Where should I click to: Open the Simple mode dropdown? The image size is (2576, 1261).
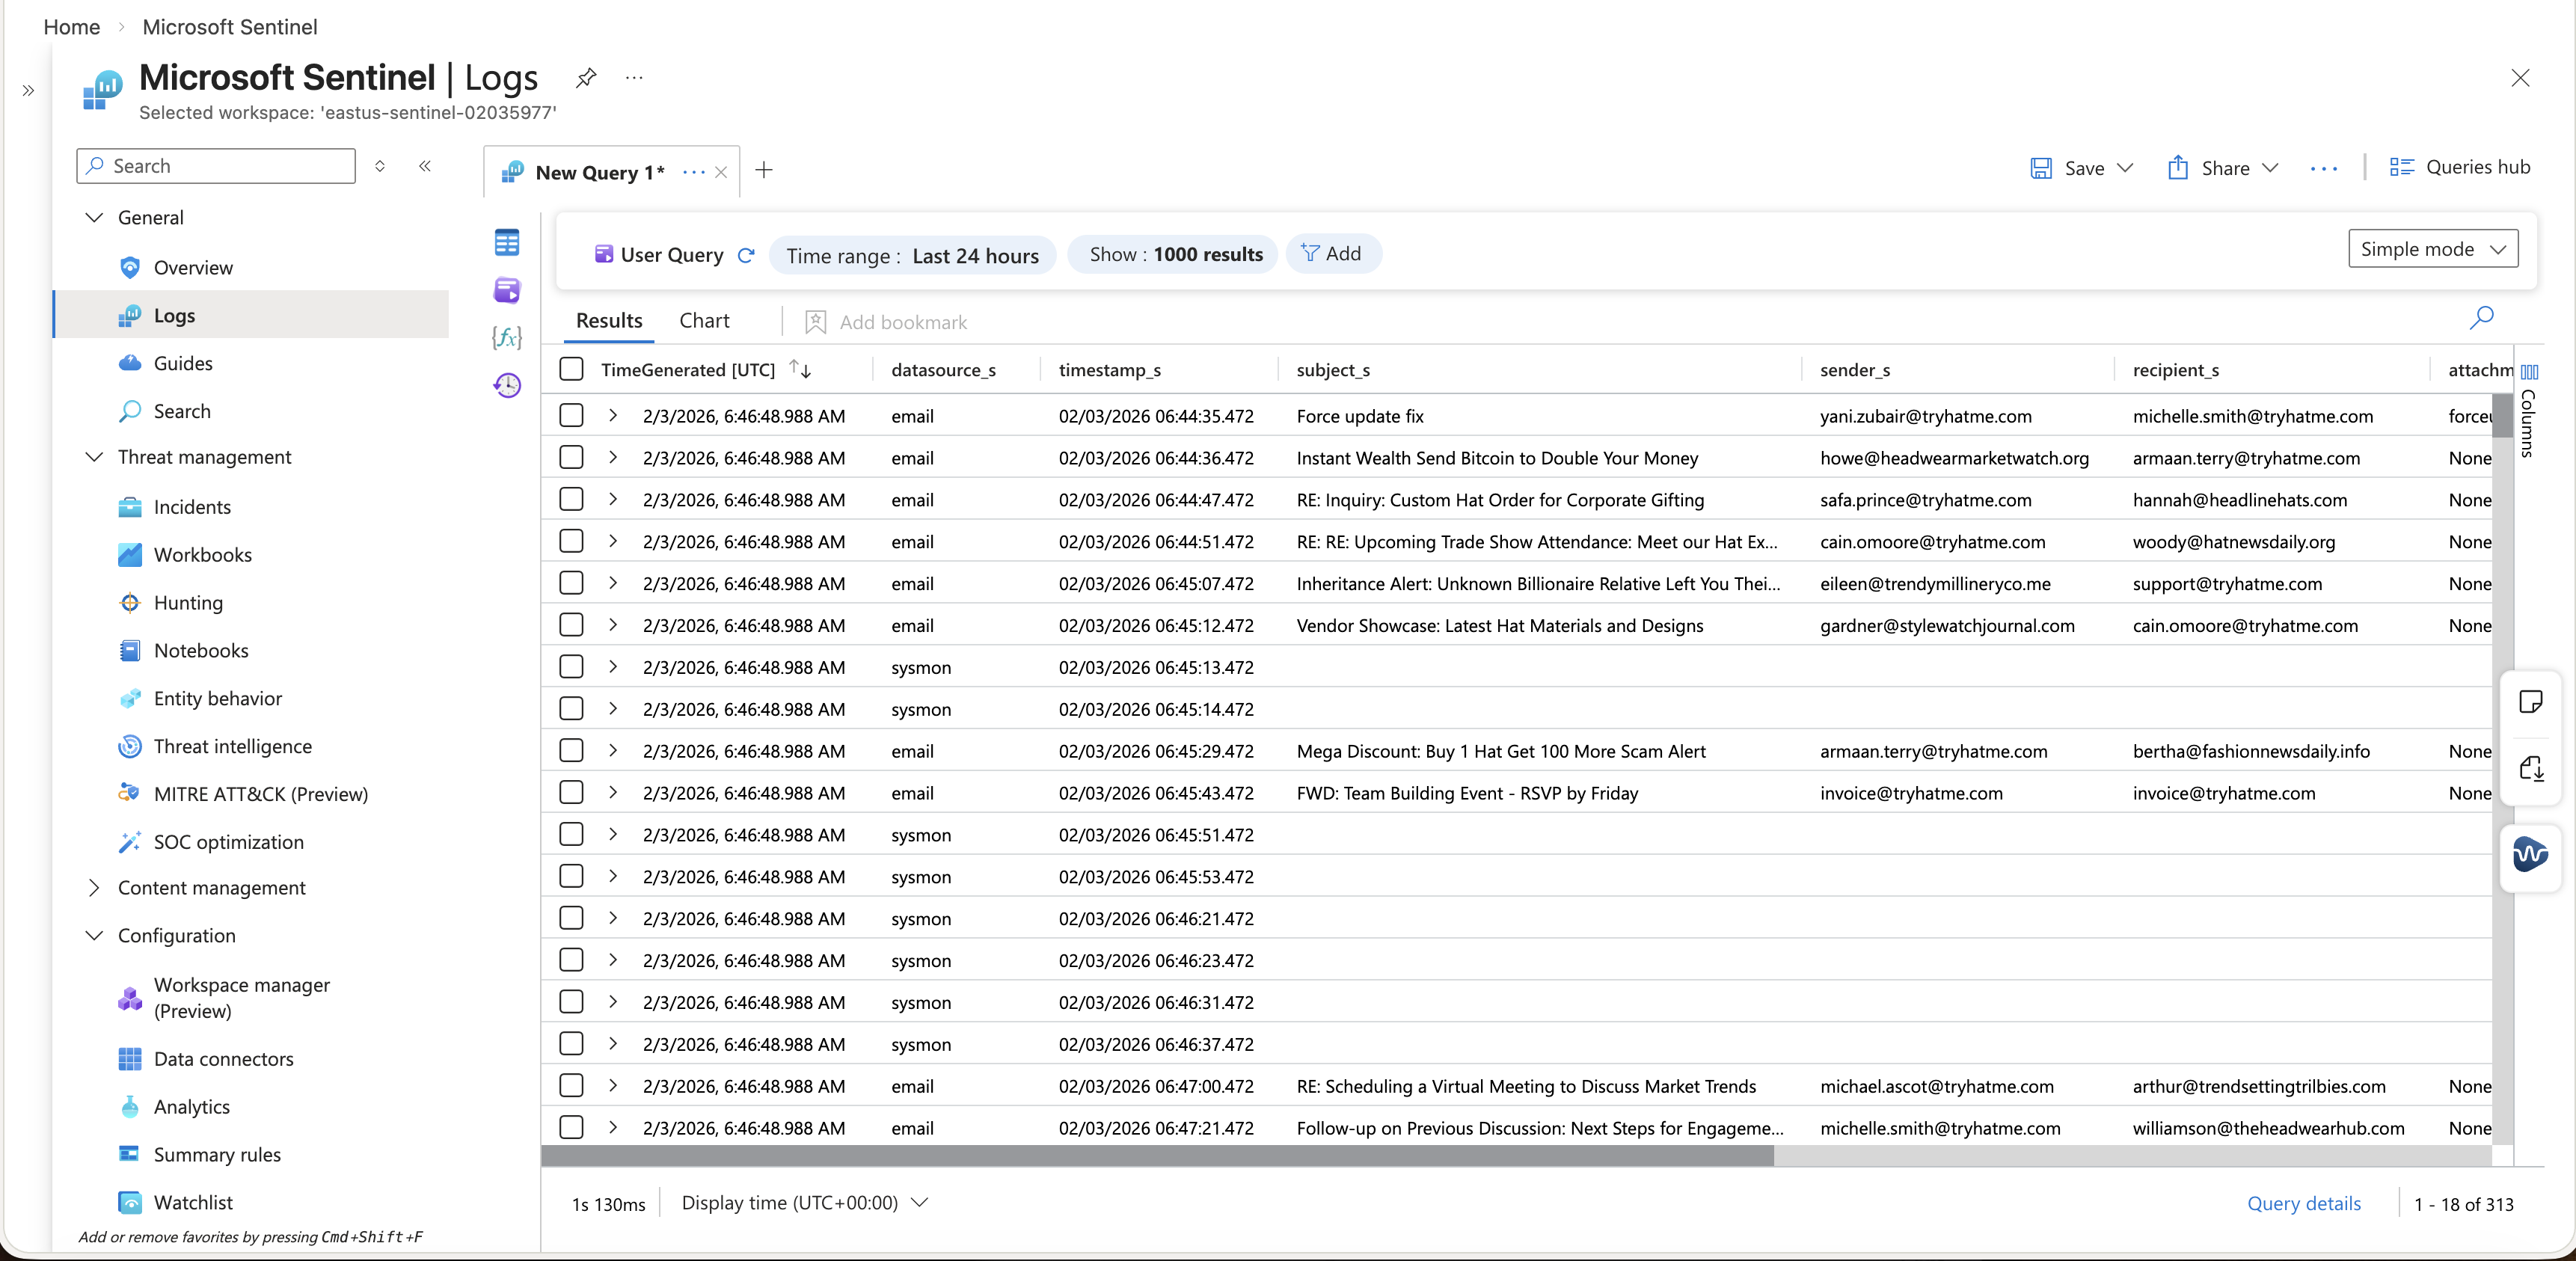click(x=2434, y=249)
